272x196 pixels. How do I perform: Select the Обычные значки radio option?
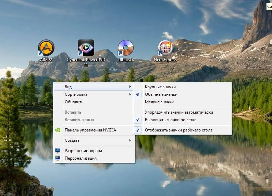click(x=183, y=94)
